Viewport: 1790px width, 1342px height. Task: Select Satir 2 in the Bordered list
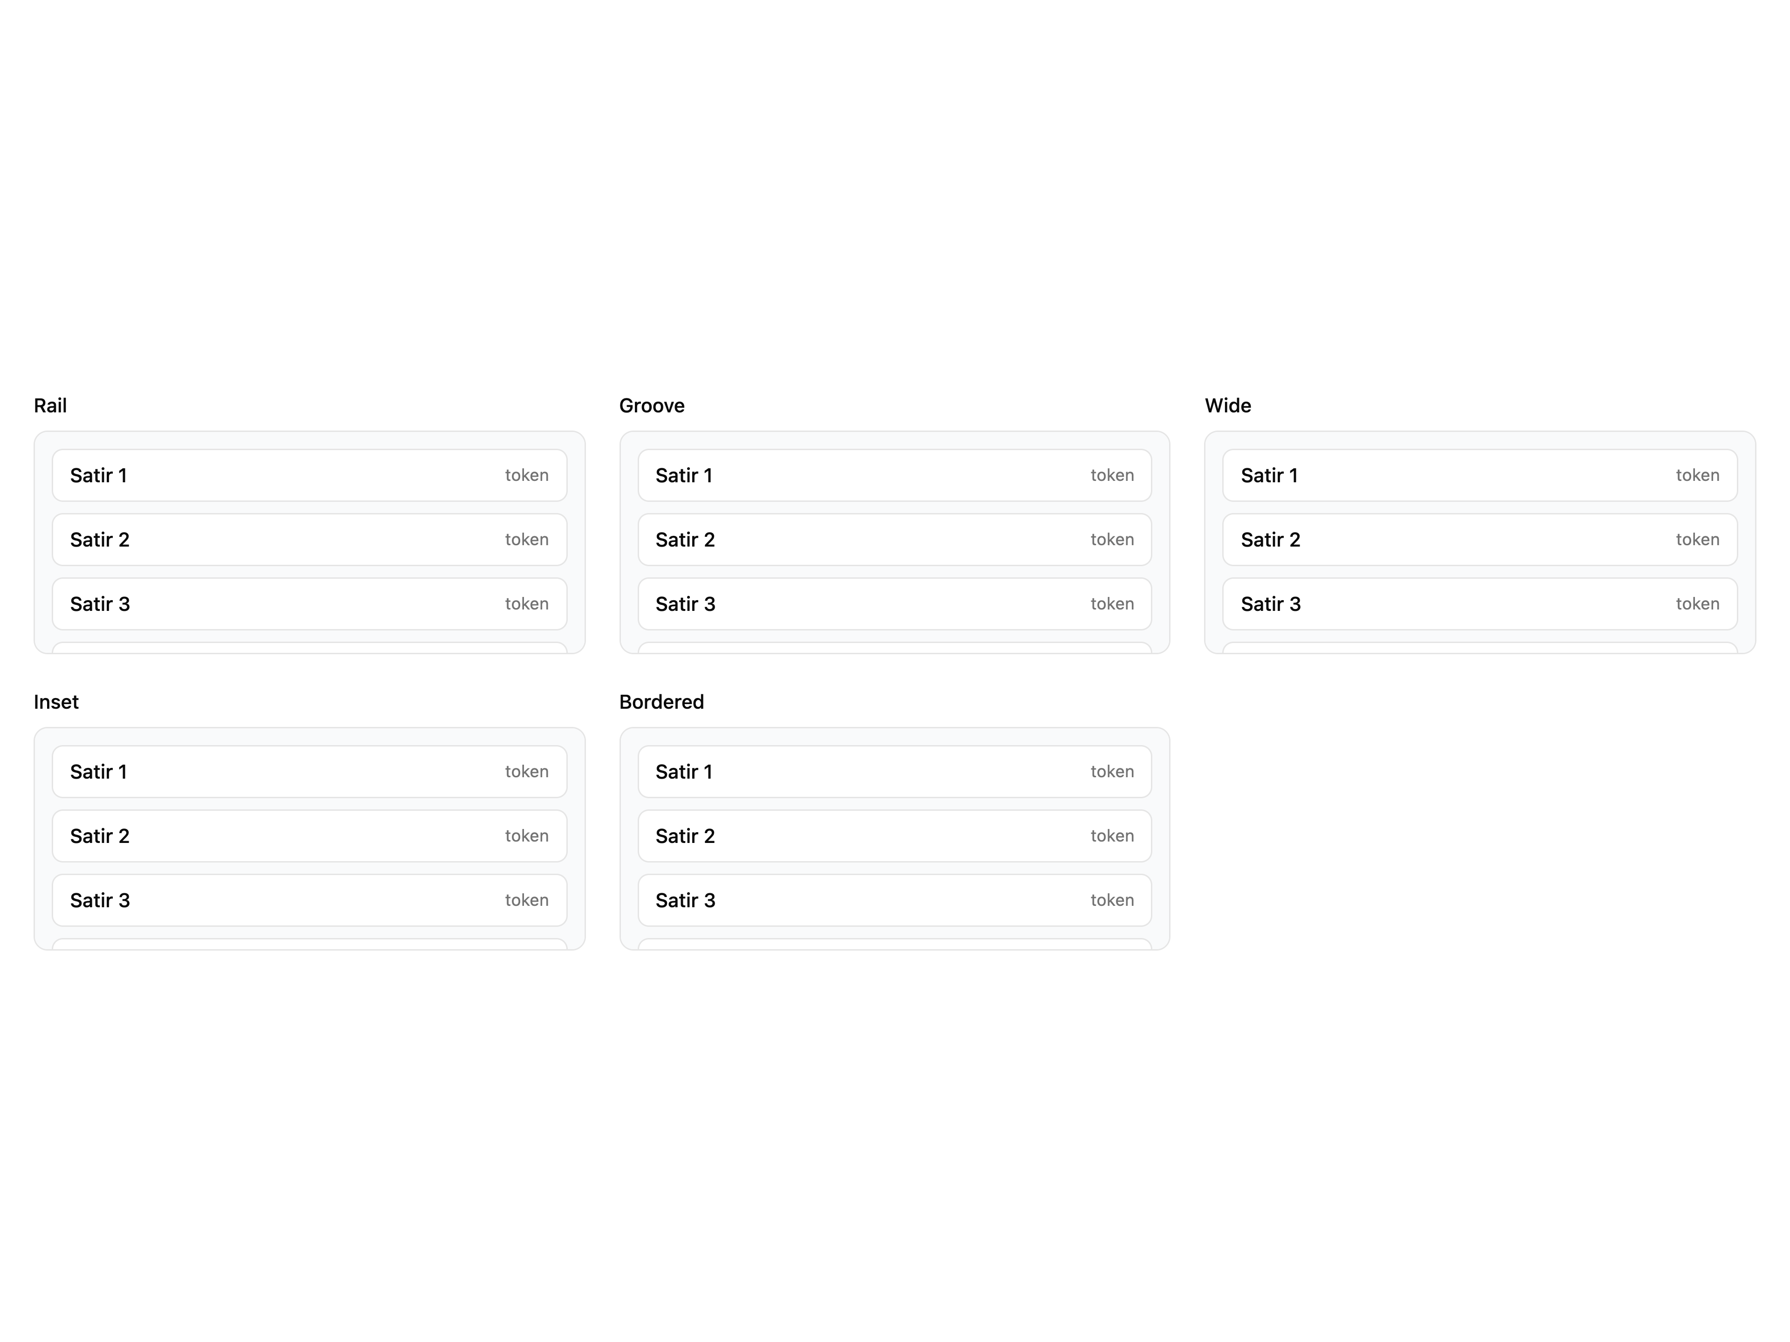[894, 835]
